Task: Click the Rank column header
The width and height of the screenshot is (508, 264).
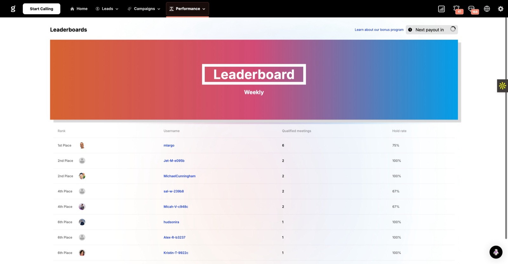Action: pyautogui.click(x=62, y=131)
